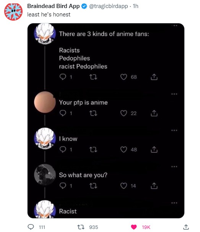Image resolution: width=200 pixels, height=232 pixels.
Task: Retweet the '3 kinds of anime fans' tweet
Action: point(93,77)
